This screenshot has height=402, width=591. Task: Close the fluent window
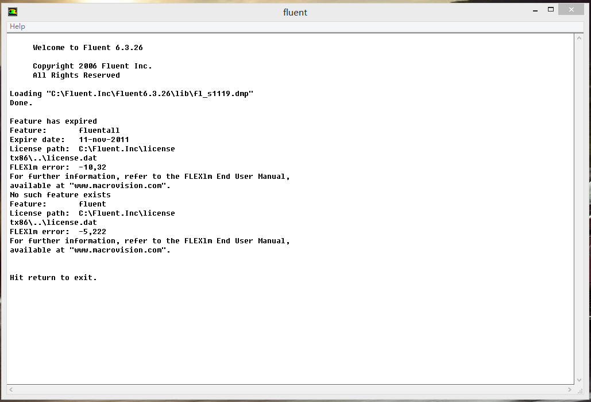[571, 9]
